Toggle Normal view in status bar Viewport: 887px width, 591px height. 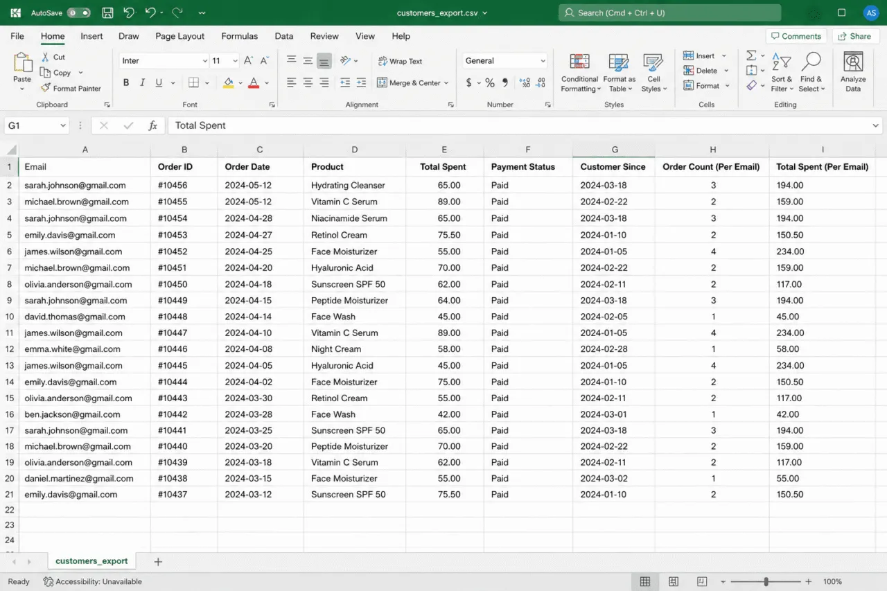[645, 582]
